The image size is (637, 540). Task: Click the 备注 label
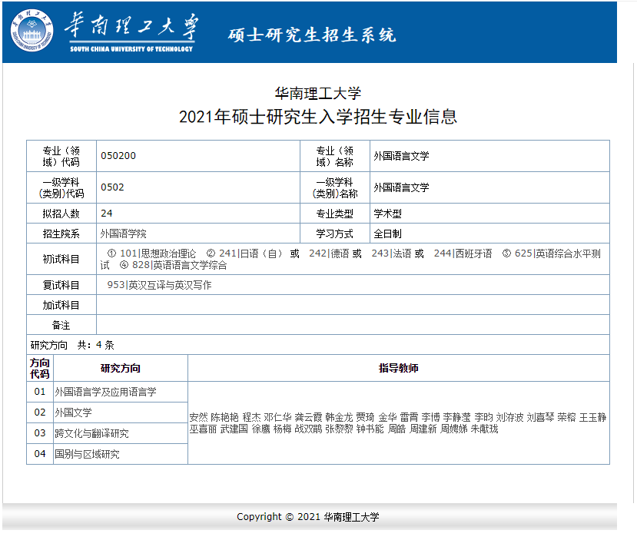point(61,325)
